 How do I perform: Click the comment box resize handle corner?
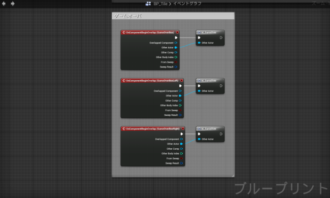(x=233, y=176)
